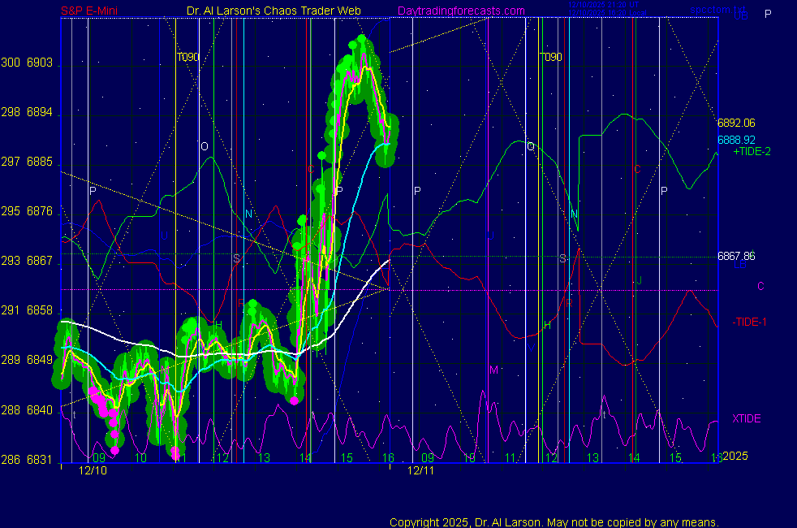Select the +TIDE-2 legend label
The height and width of the screenshot is (528, 797).
click(x=752, y=152)
